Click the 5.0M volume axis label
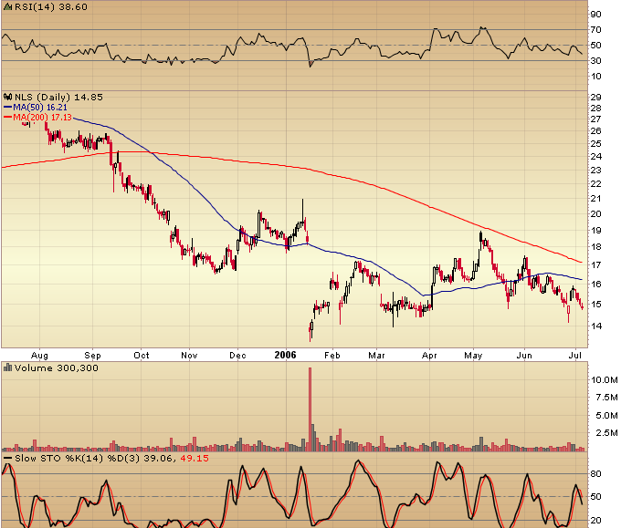 point(606,415)
